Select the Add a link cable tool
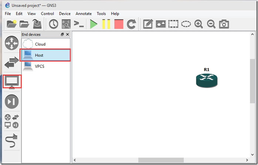 pyautogui.click(x=11, y=141)
